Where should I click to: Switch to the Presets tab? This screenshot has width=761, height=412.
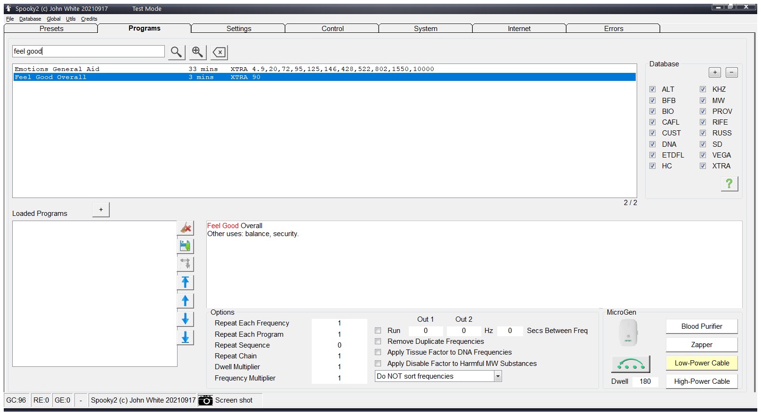pos(51,29)
